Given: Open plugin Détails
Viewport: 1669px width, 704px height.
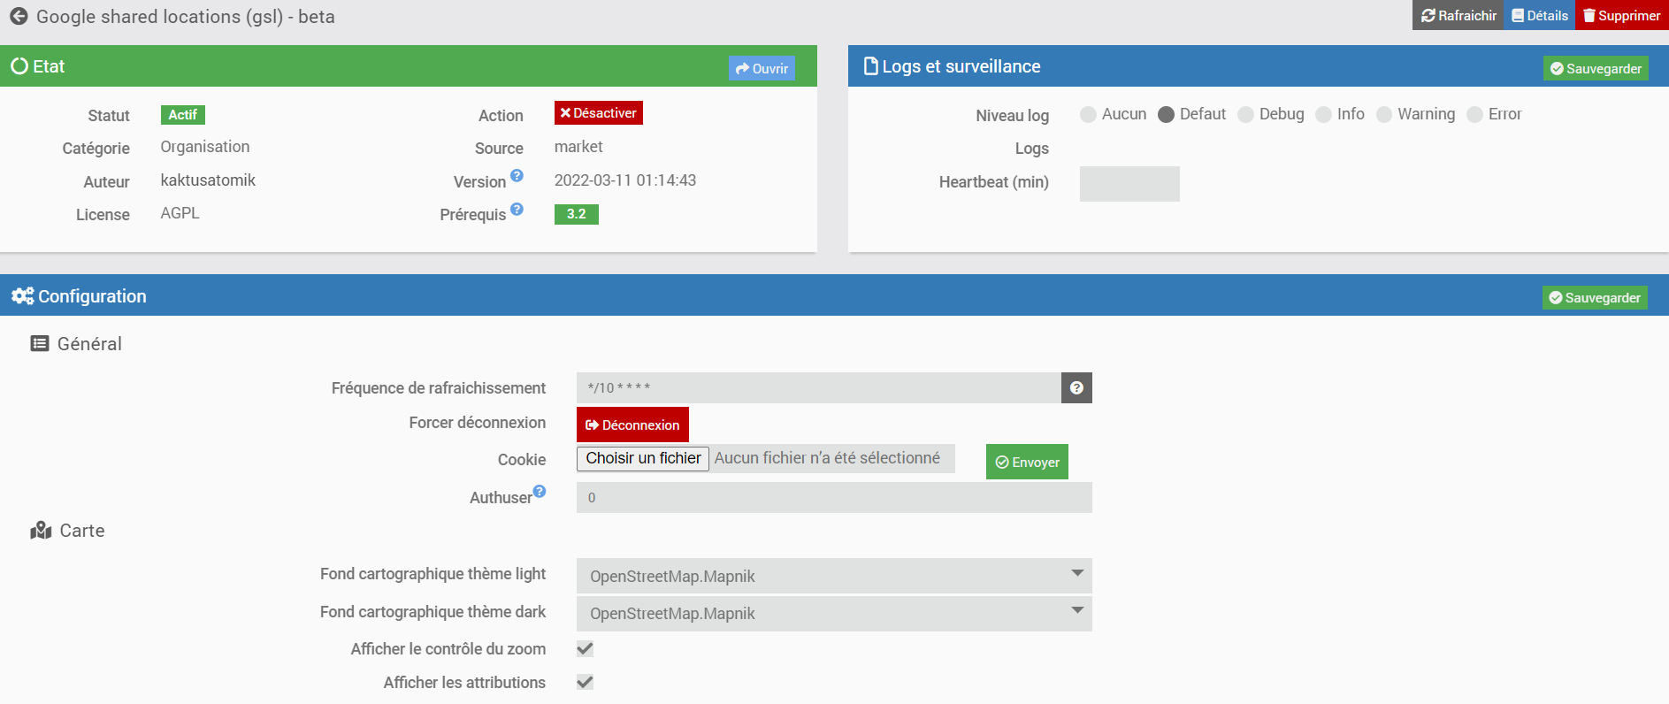Looking at the screenshot, I should [x=1540, y=15].
